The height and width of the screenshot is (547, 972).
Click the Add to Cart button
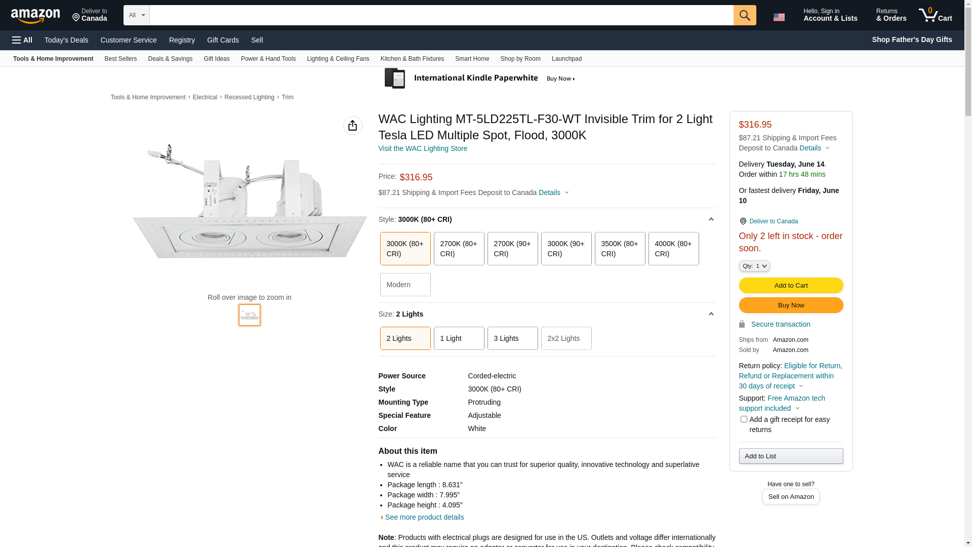[x=791, y=286]
